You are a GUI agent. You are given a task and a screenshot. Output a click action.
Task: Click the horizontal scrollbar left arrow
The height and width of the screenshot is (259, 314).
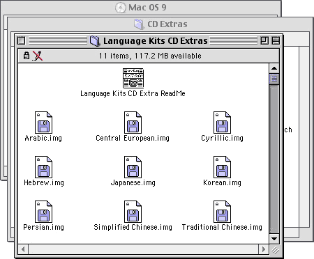(23, 249)
